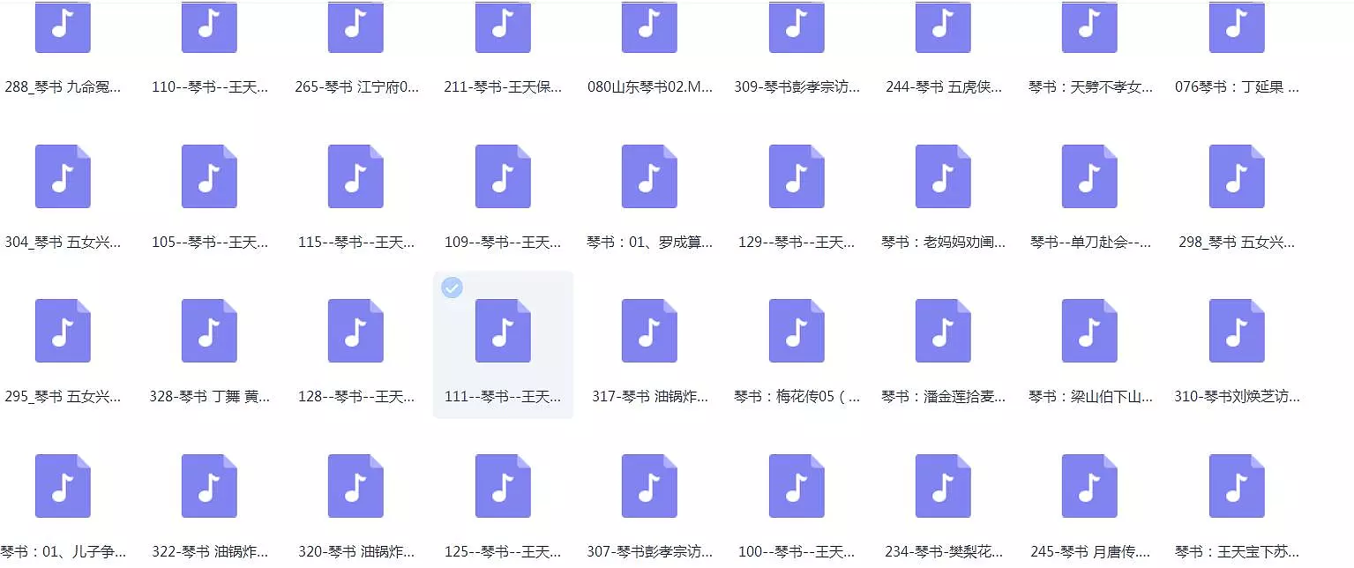Screen dimensions: 1354x568
Task: Select the 129--琴书--王天 music file icon
Action: point(797,176)
